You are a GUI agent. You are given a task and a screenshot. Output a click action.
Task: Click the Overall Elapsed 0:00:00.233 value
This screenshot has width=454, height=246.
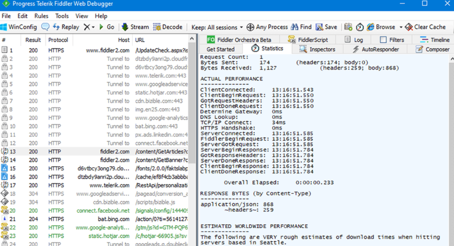pos(315,183)
